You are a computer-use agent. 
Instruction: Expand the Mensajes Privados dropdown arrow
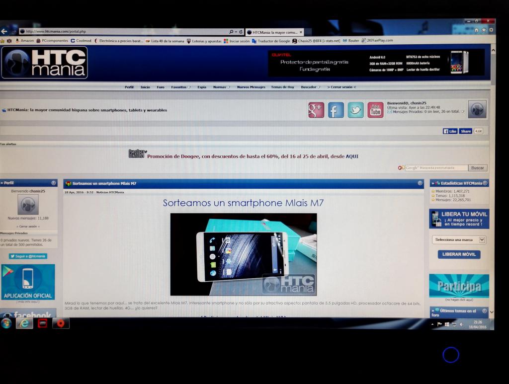(x=463, y=112)
